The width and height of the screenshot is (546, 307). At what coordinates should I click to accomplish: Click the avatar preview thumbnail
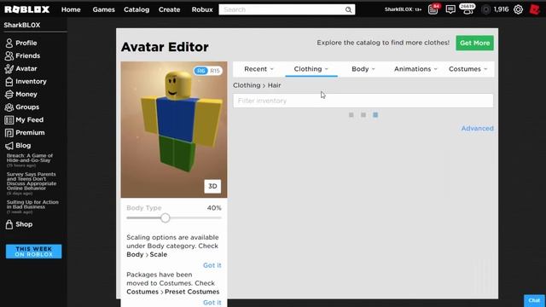pos(174,130)
